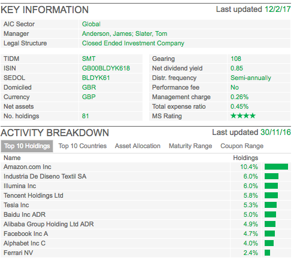
Task: Switch to the Top 10 Holdings tab
Action: click(27, 146)
